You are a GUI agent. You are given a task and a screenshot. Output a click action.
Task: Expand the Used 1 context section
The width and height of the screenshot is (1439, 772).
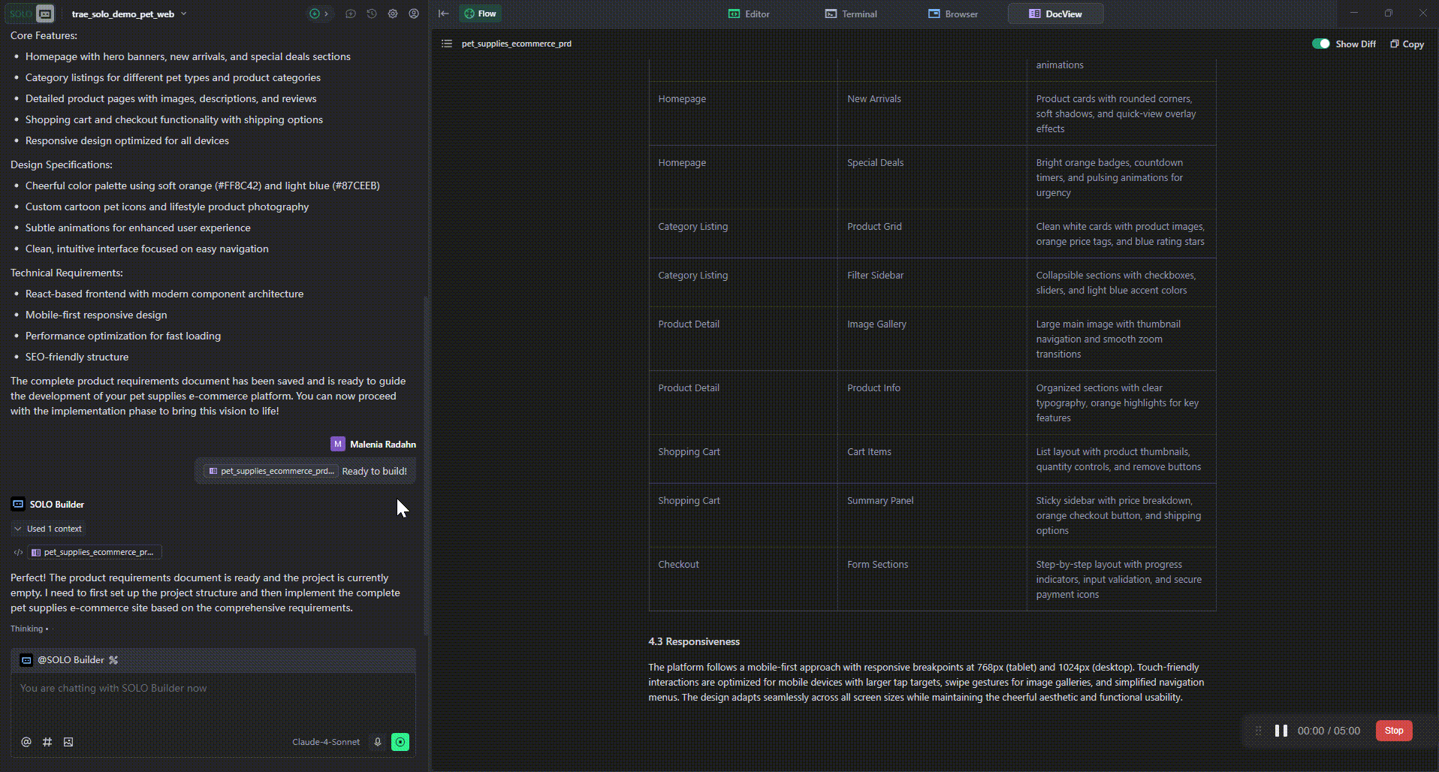48,529
